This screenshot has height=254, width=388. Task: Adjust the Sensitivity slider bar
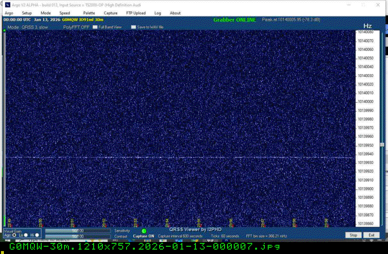coord(78,231)
